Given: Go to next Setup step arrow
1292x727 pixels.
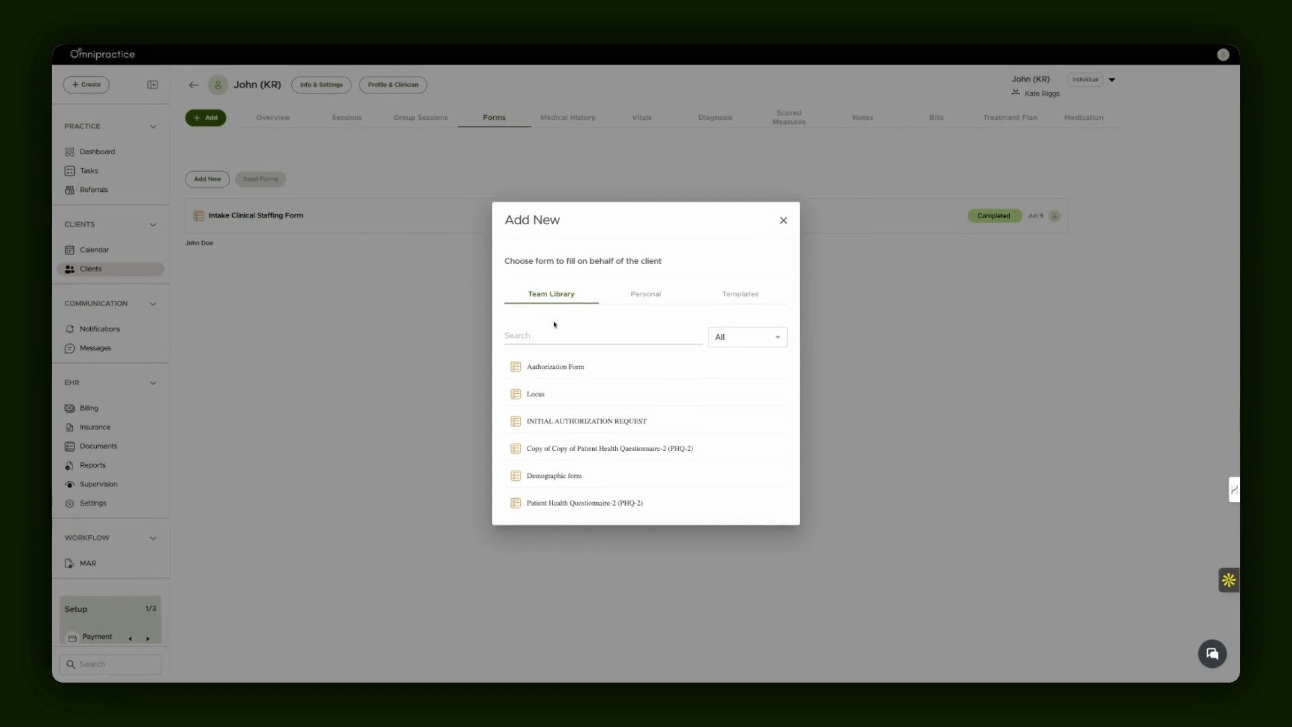Looking at the screenshot, I should tap(147, 639).
